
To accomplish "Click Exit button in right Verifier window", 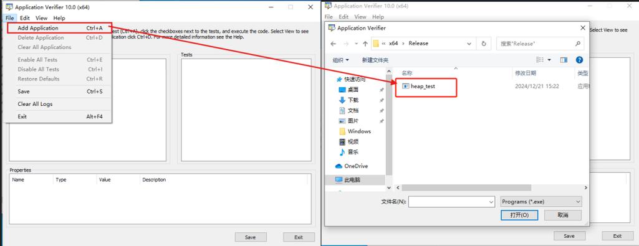I will (x=617, y=236).
